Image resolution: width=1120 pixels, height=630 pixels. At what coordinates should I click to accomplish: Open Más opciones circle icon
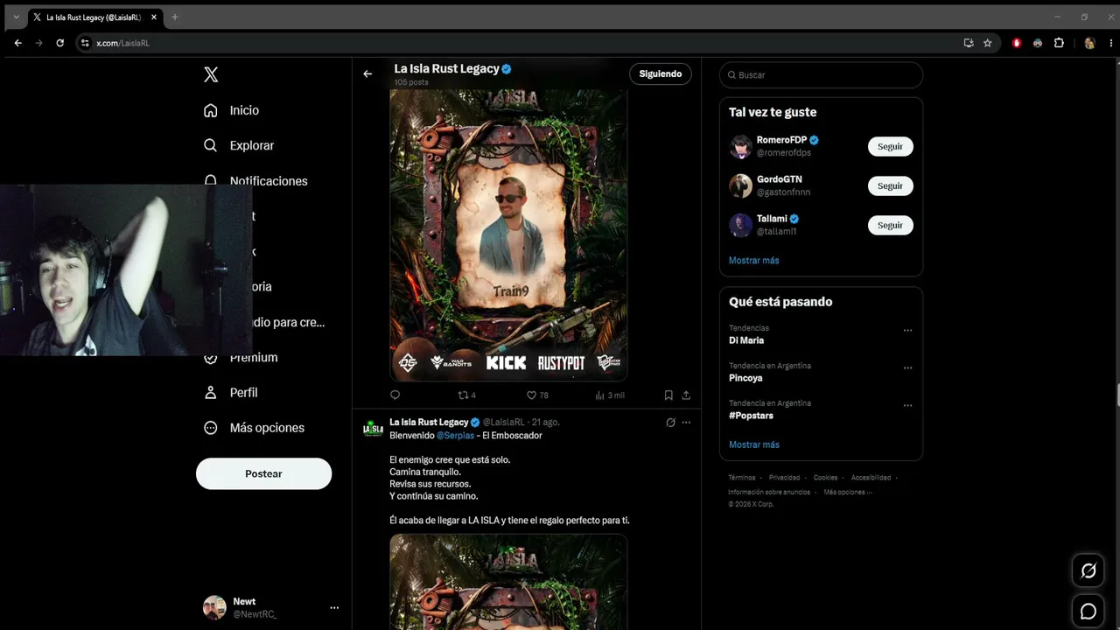click(210, 428)
